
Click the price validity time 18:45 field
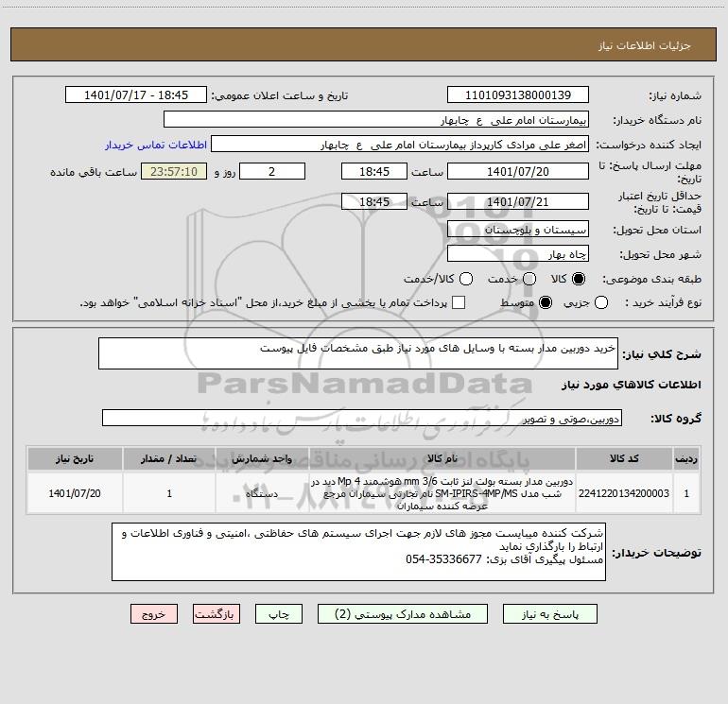pos(374,201)
